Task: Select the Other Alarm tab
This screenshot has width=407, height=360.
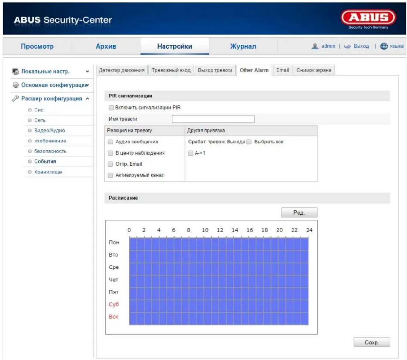Action: point(254,70)
